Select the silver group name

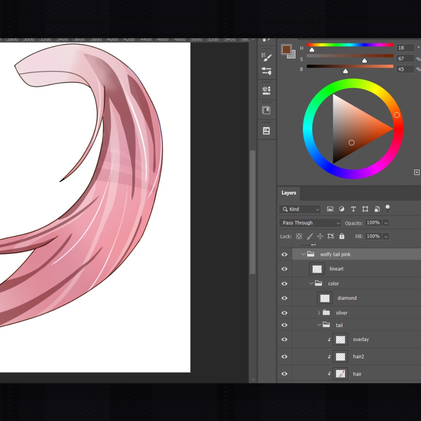342,313
